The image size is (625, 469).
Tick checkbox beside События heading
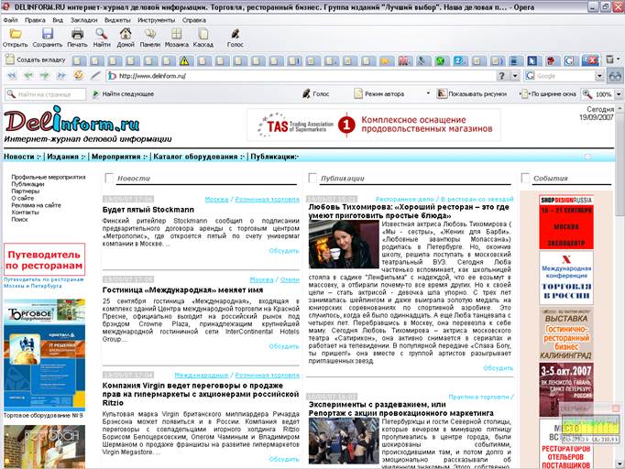point(525,178)
